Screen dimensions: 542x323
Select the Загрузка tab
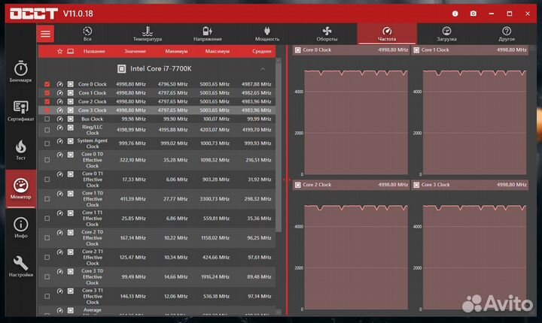tap(446, 34)
